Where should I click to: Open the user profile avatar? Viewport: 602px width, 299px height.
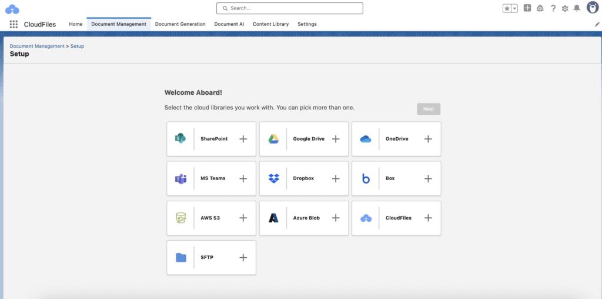tap(593, 7)
